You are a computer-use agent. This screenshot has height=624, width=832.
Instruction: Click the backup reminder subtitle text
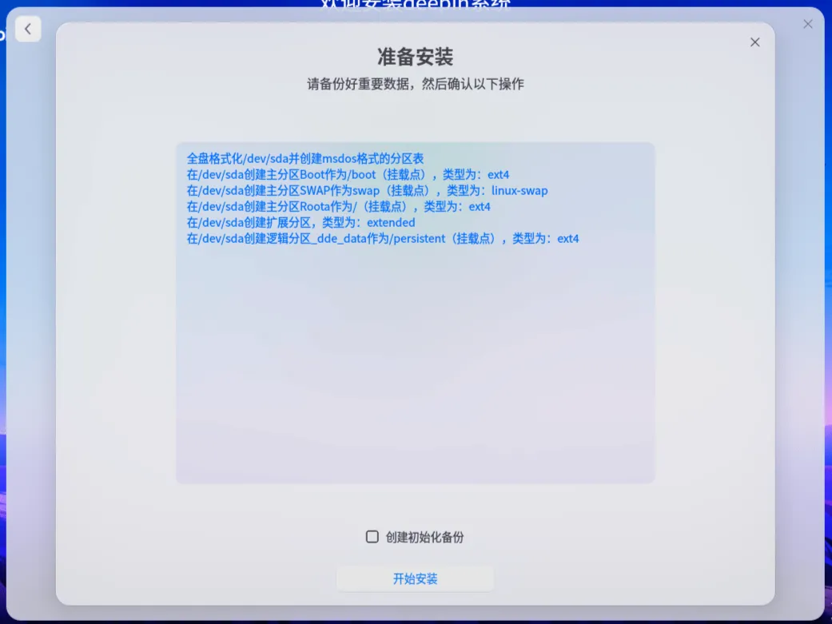click(x=415, y=84)
